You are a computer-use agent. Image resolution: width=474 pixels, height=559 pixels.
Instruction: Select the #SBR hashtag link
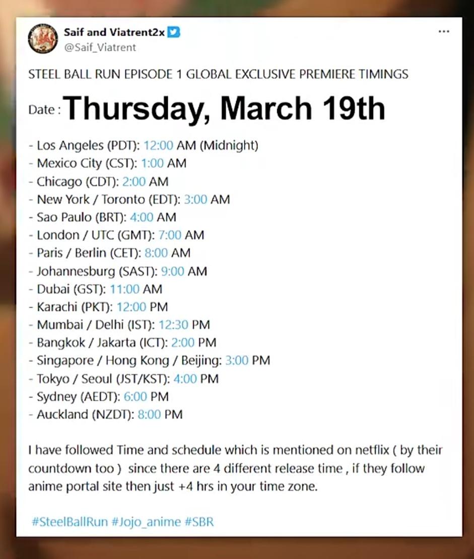point(199,521)
